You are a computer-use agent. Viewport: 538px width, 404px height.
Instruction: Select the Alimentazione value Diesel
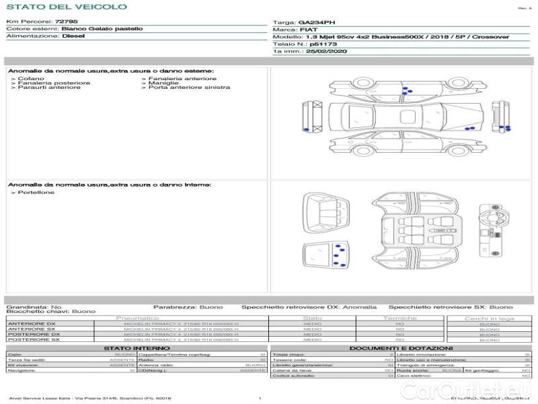click(73, 36)
